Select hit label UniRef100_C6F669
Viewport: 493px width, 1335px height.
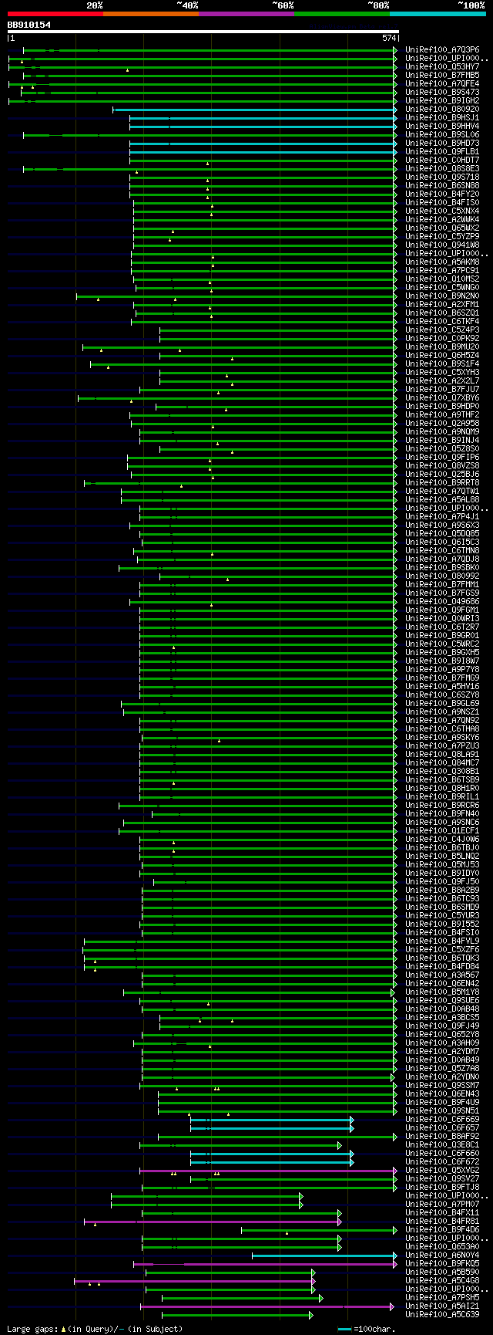442,1119
